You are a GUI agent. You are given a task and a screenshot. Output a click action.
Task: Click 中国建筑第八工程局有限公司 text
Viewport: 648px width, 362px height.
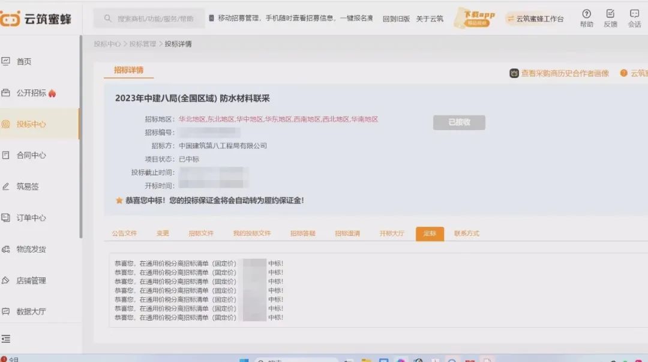(223, 146)
